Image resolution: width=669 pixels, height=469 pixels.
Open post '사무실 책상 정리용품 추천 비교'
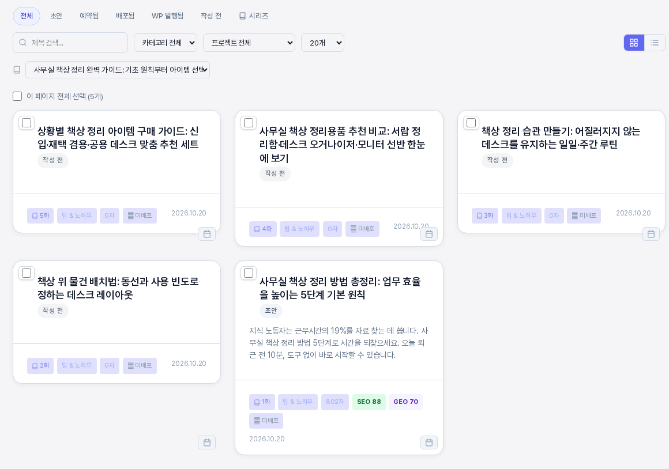tap(342, 145)
